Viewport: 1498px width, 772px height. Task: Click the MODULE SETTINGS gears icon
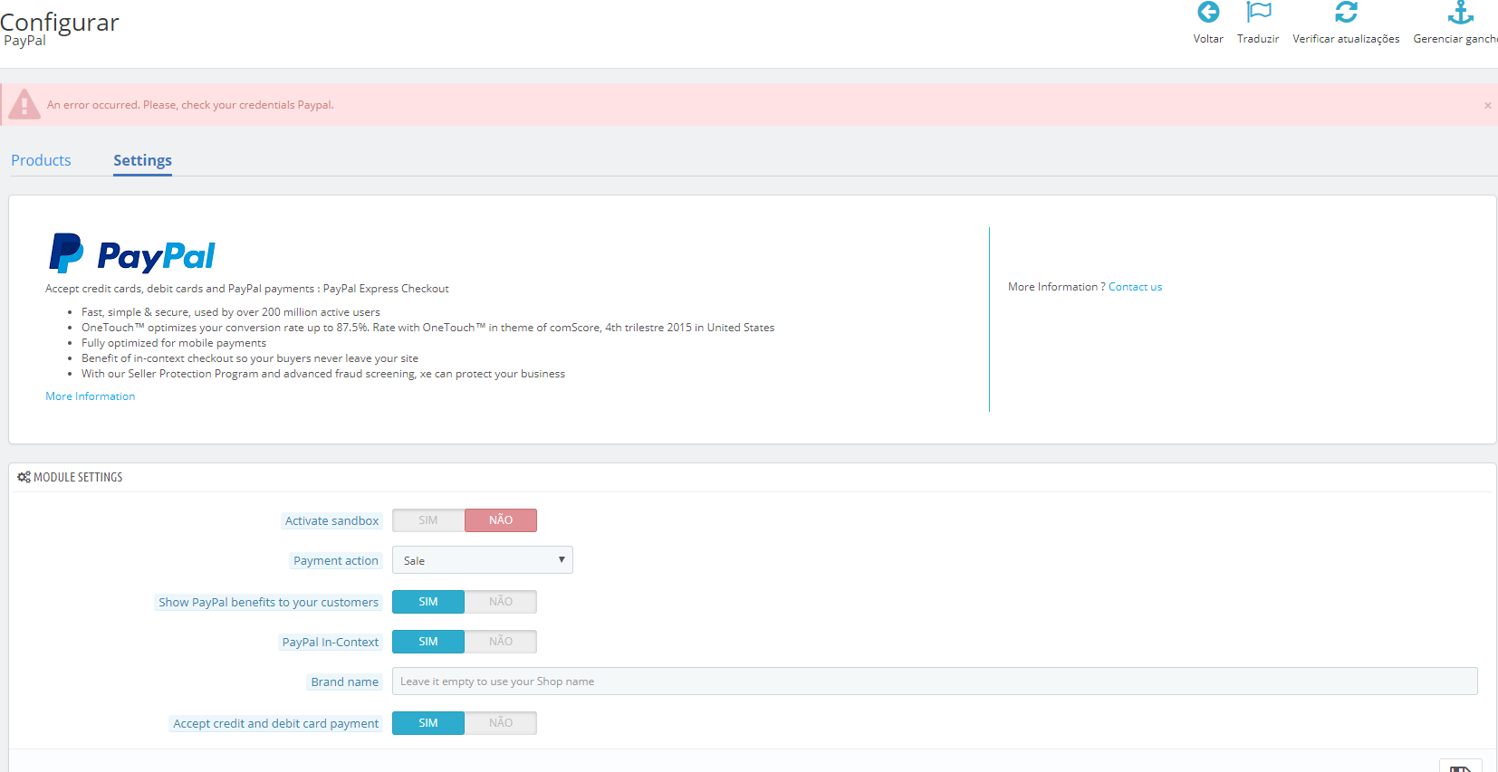[x=24, y=477]
